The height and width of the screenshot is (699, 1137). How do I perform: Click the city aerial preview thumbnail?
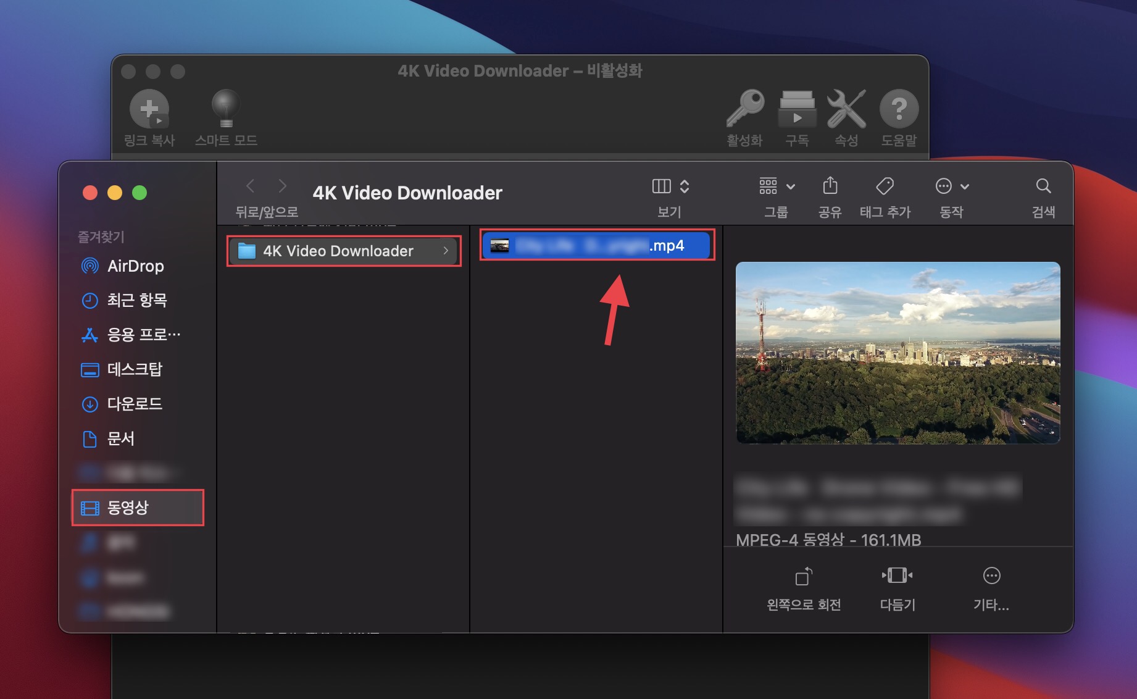point(898,353)
